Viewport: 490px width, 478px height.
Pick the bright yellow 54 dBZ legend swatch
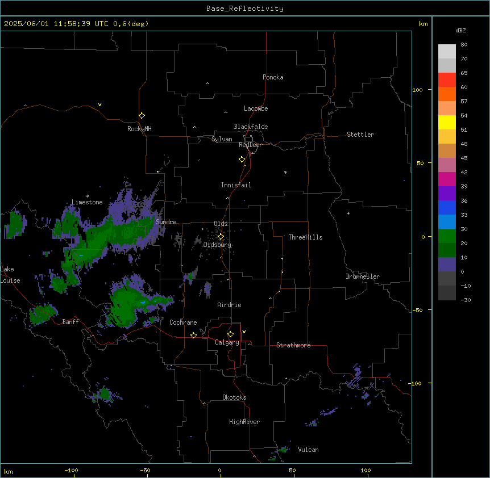tap(447, 122)
